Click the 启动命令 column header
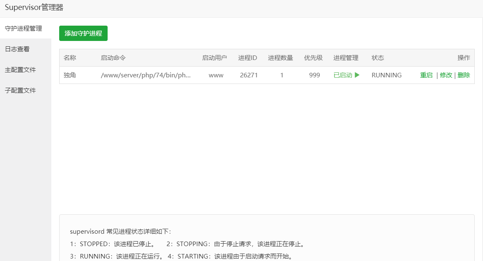 point(113,58)
